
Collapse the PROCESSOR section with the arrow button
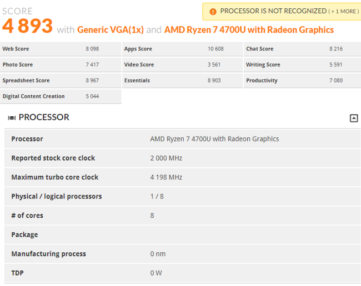[x=354, y=118]
